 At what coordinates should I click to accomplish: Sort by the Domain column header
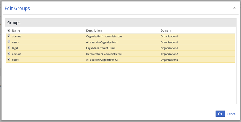click(166, 30)
